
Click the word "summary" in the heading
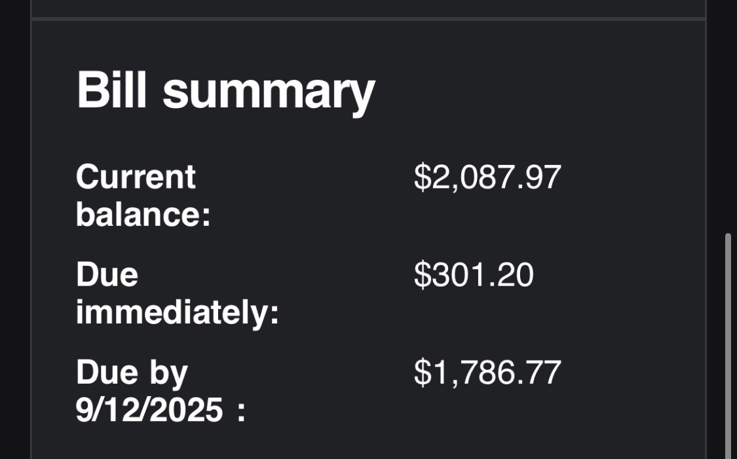click(269, 92)
